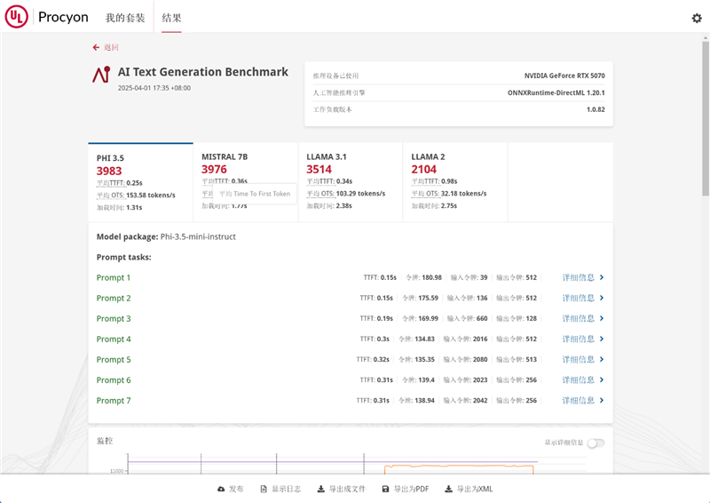Select the LLAMA 2 score tab

pos(455,182)
